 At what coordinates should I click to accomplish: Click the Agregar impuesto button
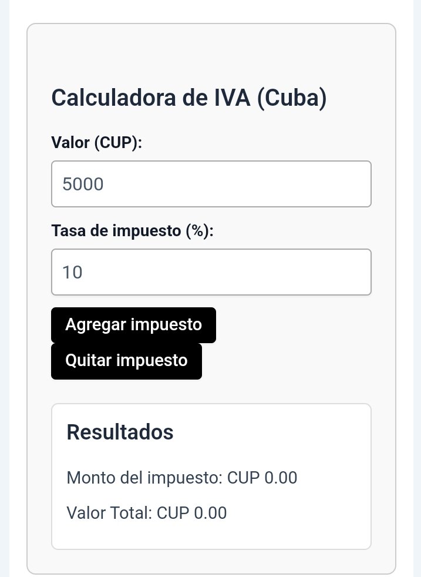[x=133, y=326]
